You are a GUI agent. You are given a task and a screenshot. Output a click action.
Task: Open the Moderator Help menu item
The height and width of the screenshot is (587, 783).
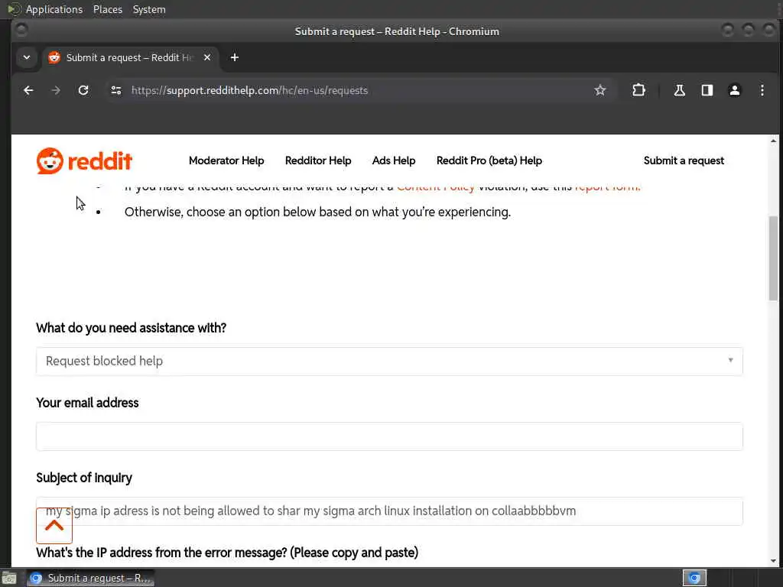coord(226,161)
